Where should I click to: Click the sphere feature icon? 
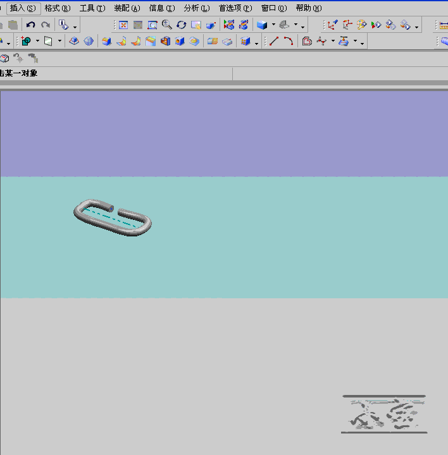pos(89,42)
